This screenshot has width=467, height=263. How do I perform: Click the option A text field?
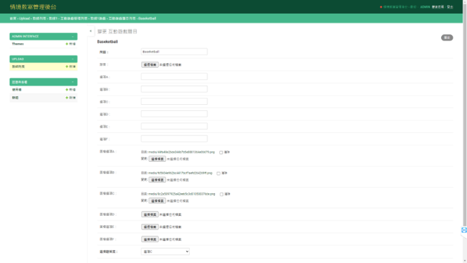coord(174,77)
